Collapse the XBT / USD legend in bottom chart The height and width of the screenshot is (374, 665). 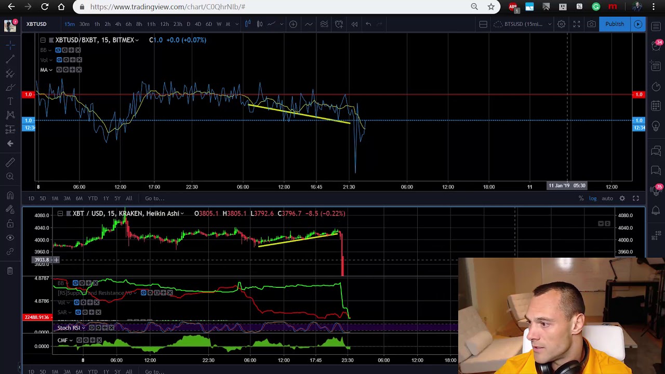click(x=60, y=213)
